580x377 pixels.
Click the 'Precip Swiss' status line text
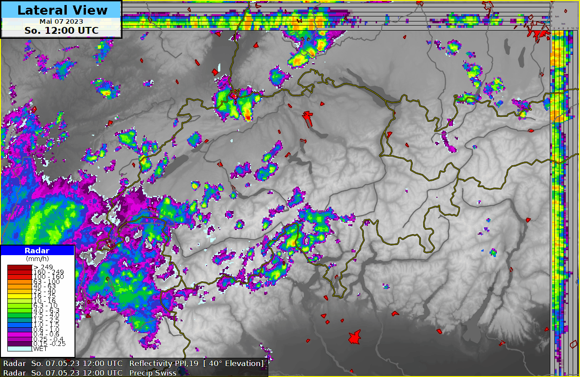[x=153, y=373]
